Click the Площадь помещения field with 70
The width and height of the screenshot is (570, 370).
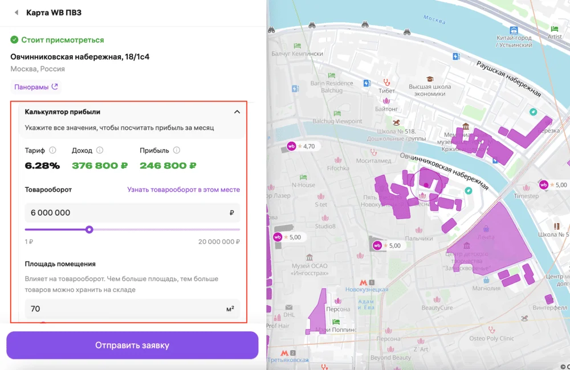[x=132, y=309]
